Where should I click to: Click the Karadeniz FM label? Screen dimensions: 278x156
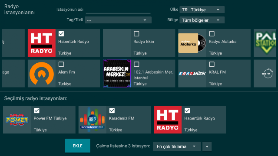click(x=122, y=118)
